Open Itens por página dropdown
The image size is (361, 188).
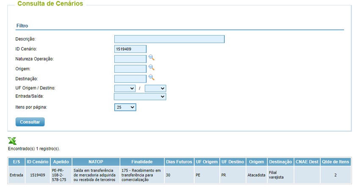pyautogui.click(x=125, y=107)
